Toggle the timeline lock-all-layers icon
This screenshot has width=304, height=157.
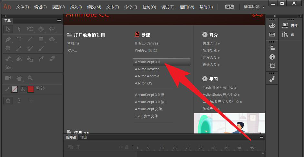point(127,147)
